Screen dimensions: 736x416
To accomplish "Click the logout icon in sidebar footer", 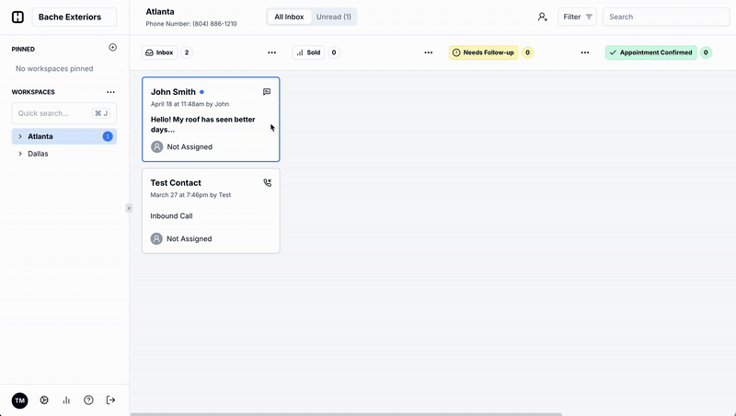I will pos(111,400).
